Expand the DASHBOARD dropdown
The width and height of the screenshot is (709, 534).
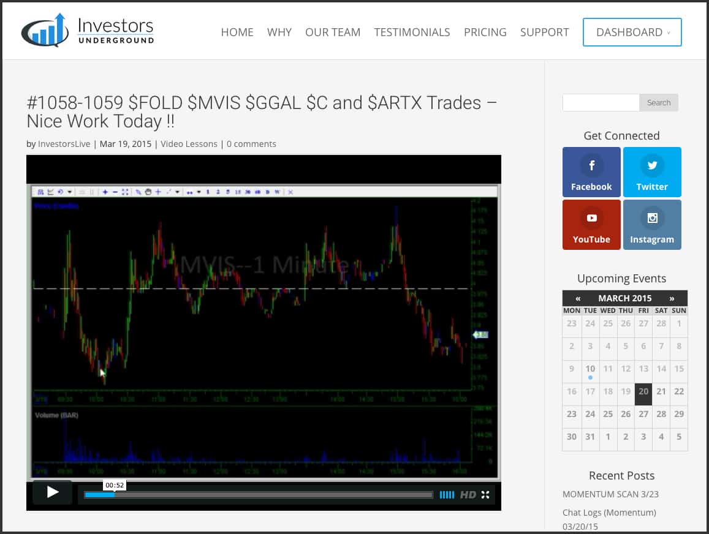tap(632, 32)
